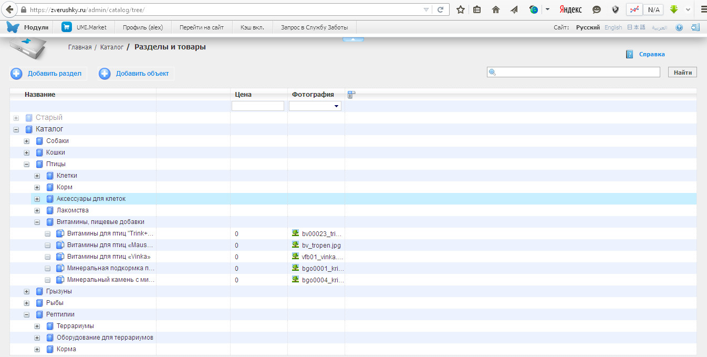Expand the Грызуны section
The image size is (707, 357).
click(x=27, y=291)
